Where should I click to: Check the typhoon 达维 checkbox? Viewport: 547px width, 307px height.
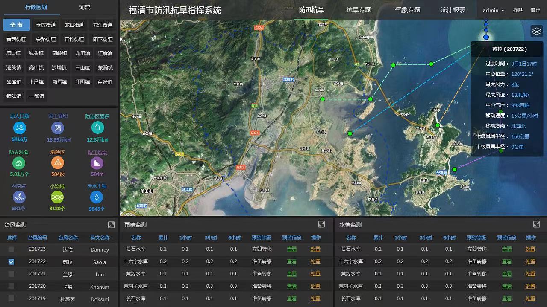coord(10,249)
